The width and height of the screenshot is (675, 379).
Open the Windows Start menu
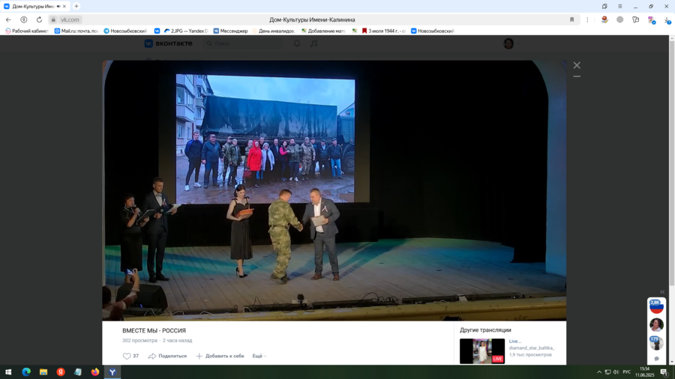tap(8, 372)
